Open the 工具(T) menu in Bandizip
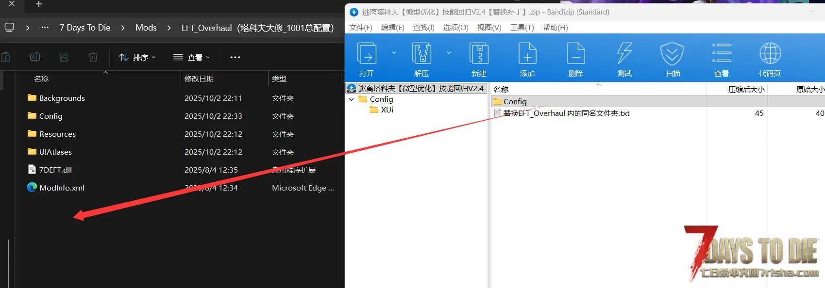Image resolution: width=825 pixels, height=288 pixels. tap(522, 28)
